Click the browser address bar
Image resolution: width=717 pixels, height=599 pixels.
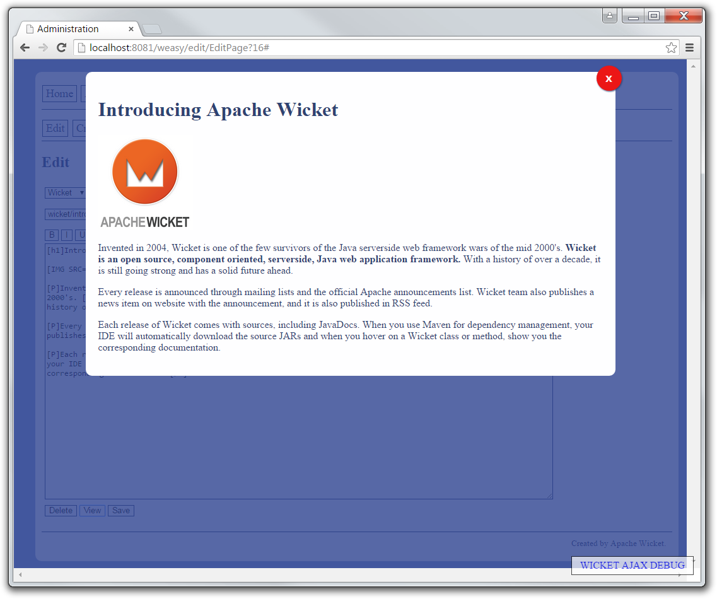pos(375,47)
